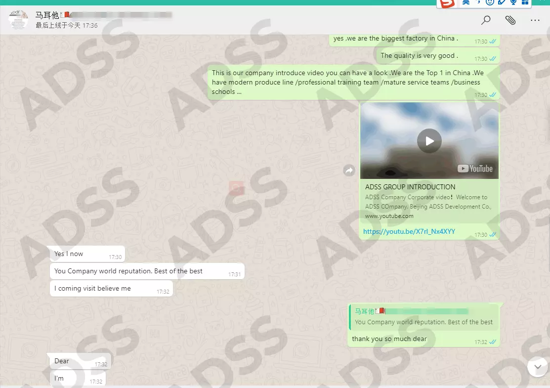The height and width of the screenshot is (388, 550).
Task: Click the Sogou input method logo
Action: coord(446,4)
